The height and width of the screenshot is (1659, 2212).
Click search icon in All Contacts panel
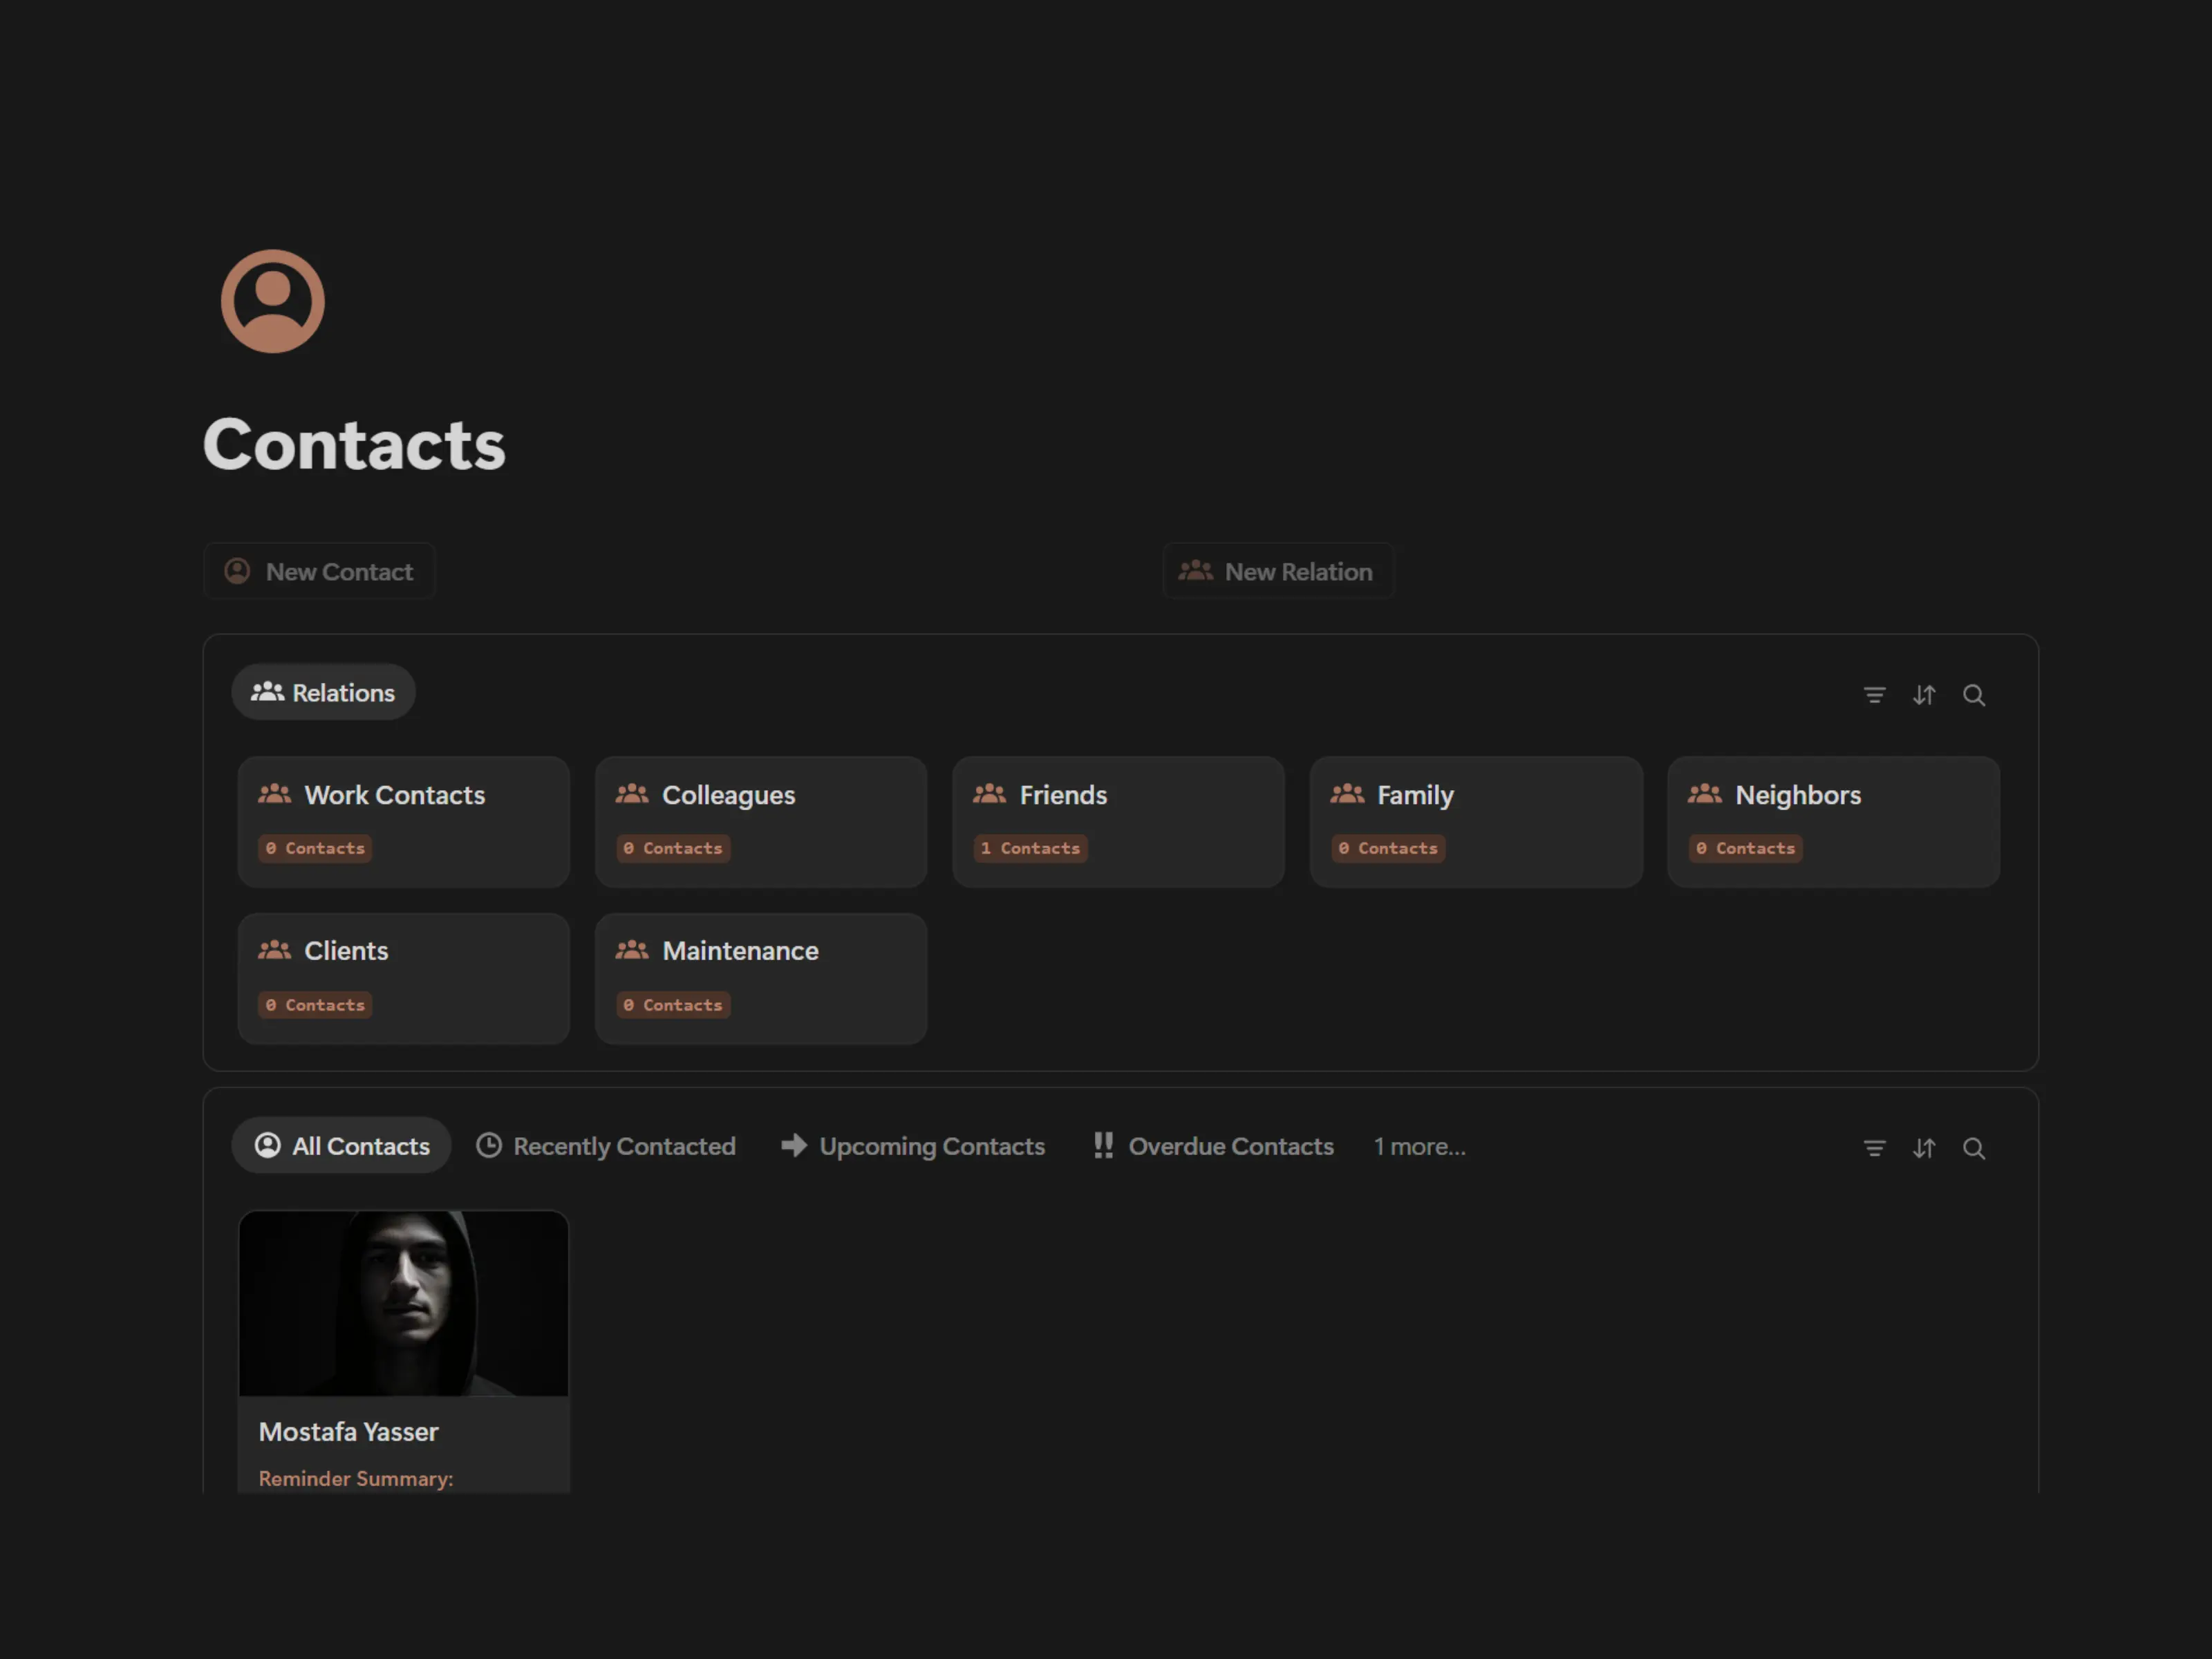1973,1148
